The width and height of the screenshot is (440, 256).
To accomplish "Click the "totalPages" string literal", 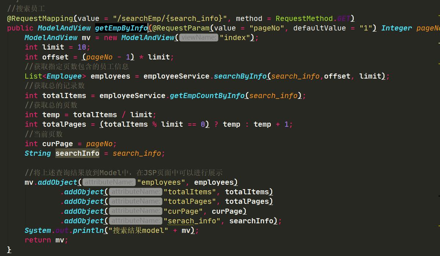I will pos(190,201).
